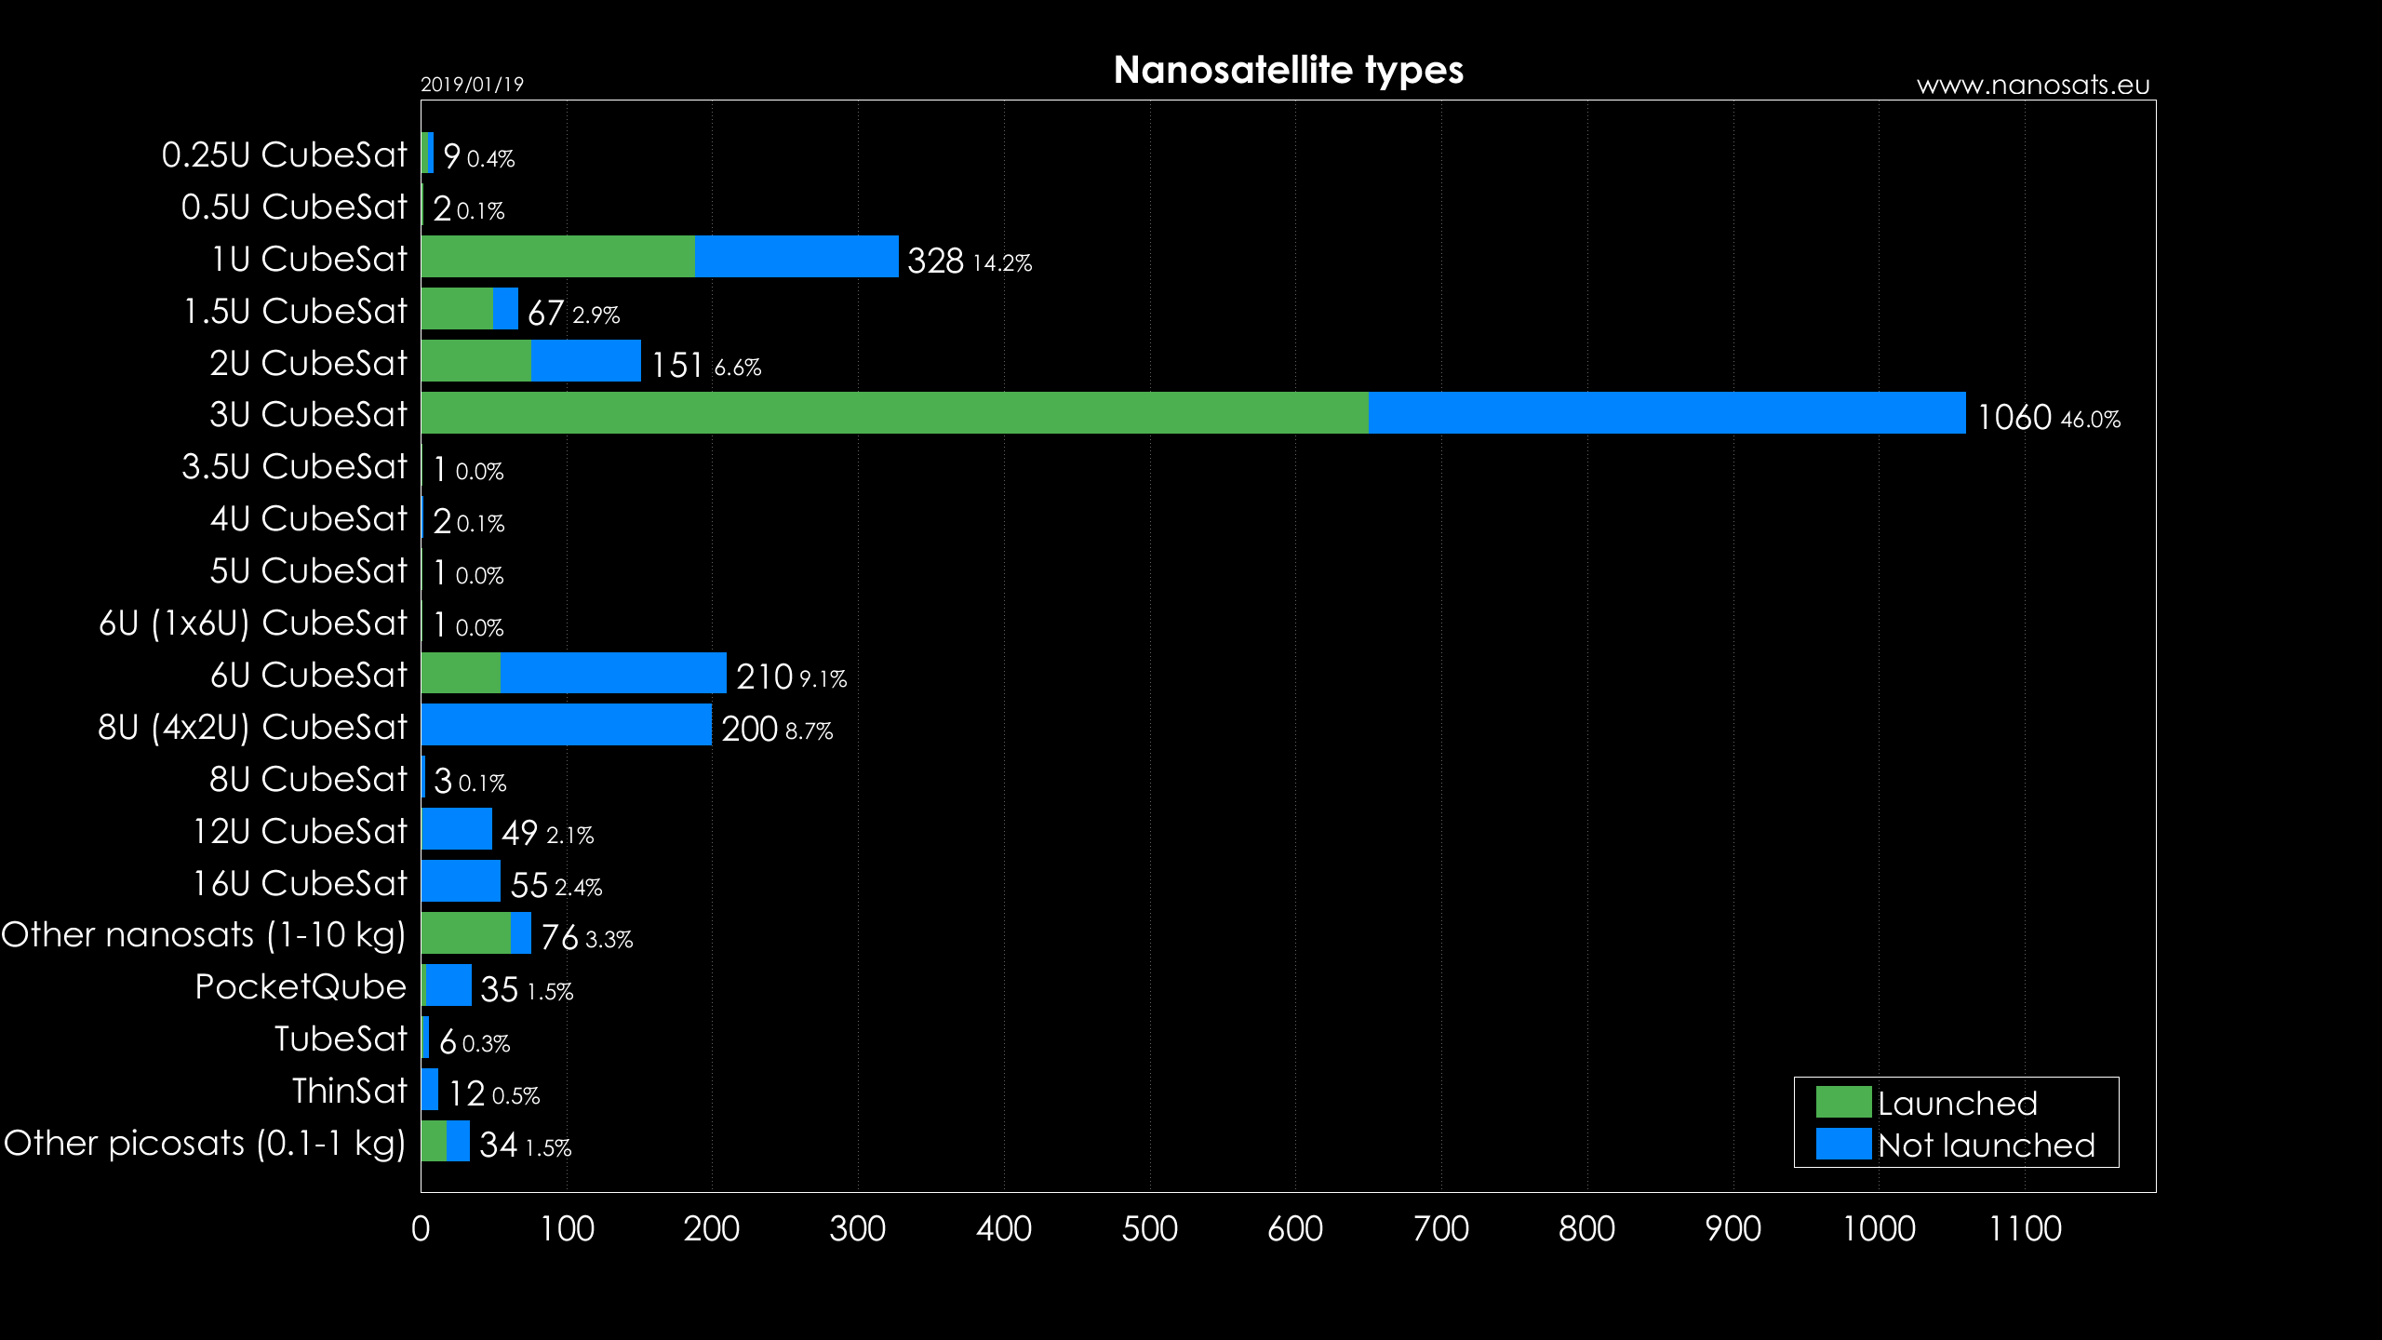
Task: Click the 16U CubeSat blue bar
Action: 461,881
